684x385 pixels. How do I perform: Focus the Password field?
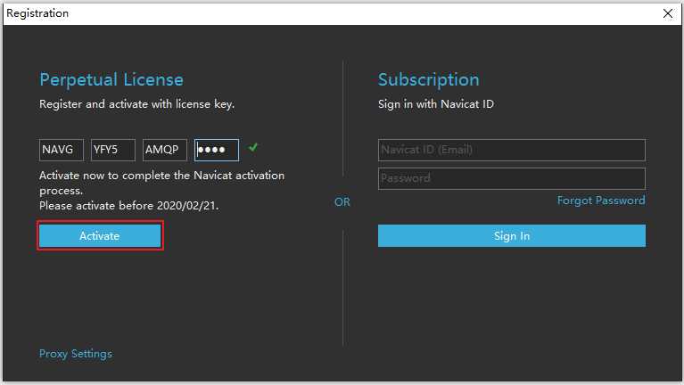(512, 178)
